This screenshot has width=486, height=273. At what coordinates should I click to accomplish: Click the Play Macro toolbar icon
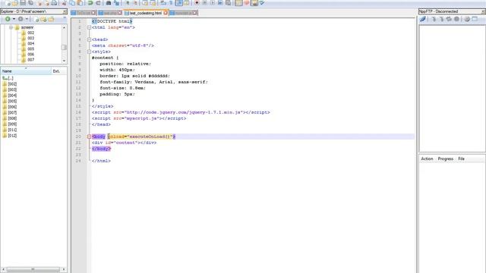coord(213,3)
